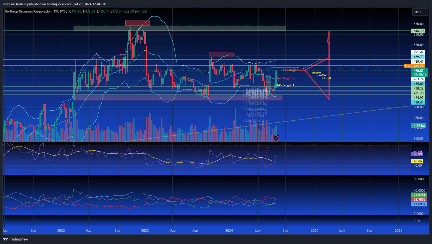
Task: Click the 546.70 price label
Action: pos(418,31)
